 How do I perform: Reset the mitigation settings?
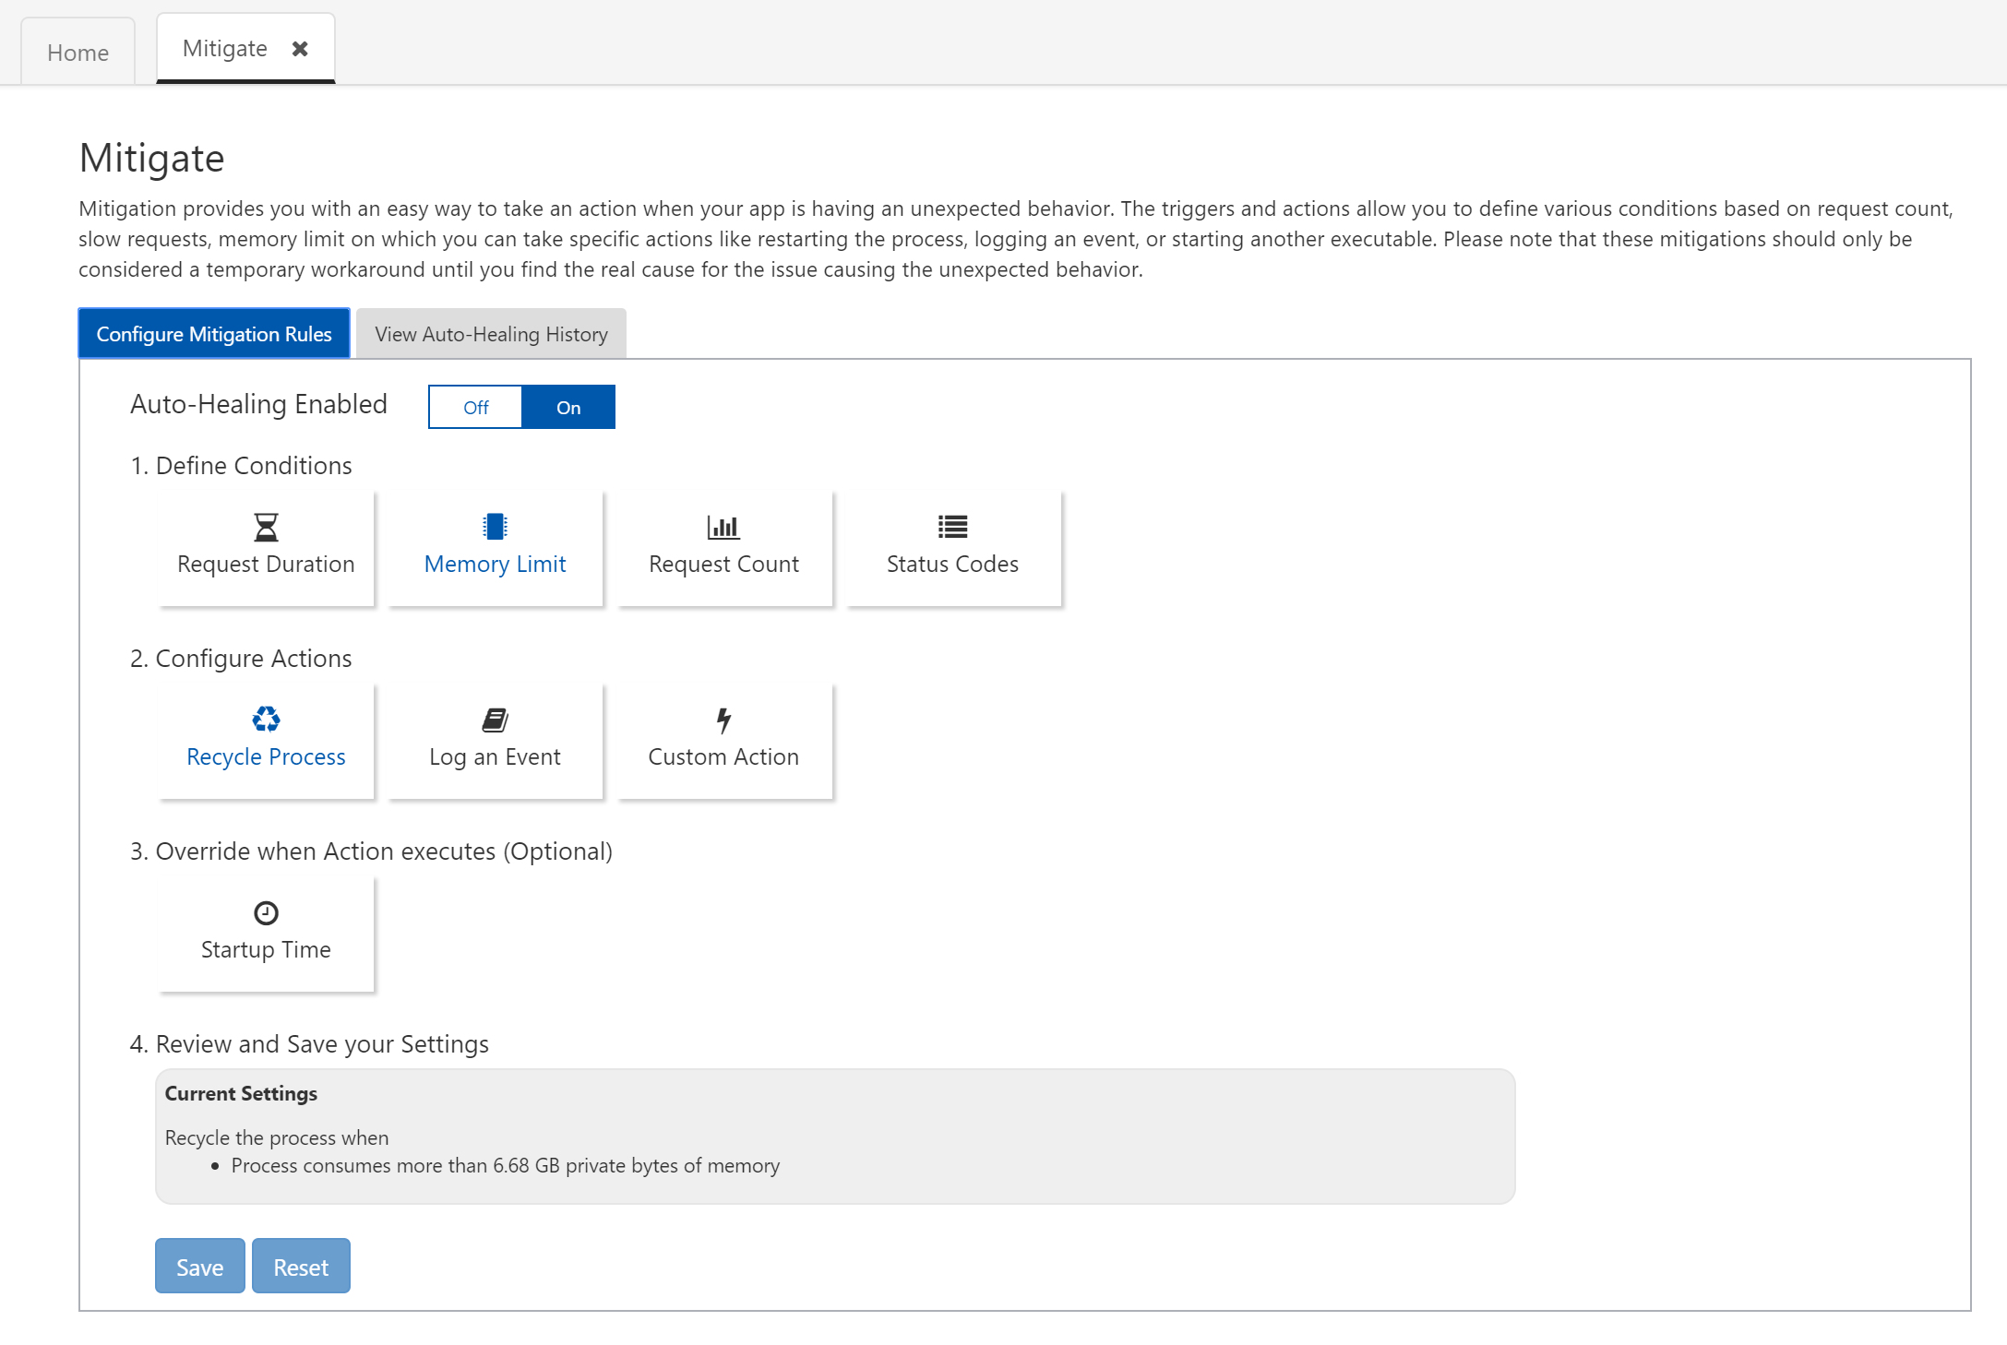pyautogui.click(x=301, y=1267)
